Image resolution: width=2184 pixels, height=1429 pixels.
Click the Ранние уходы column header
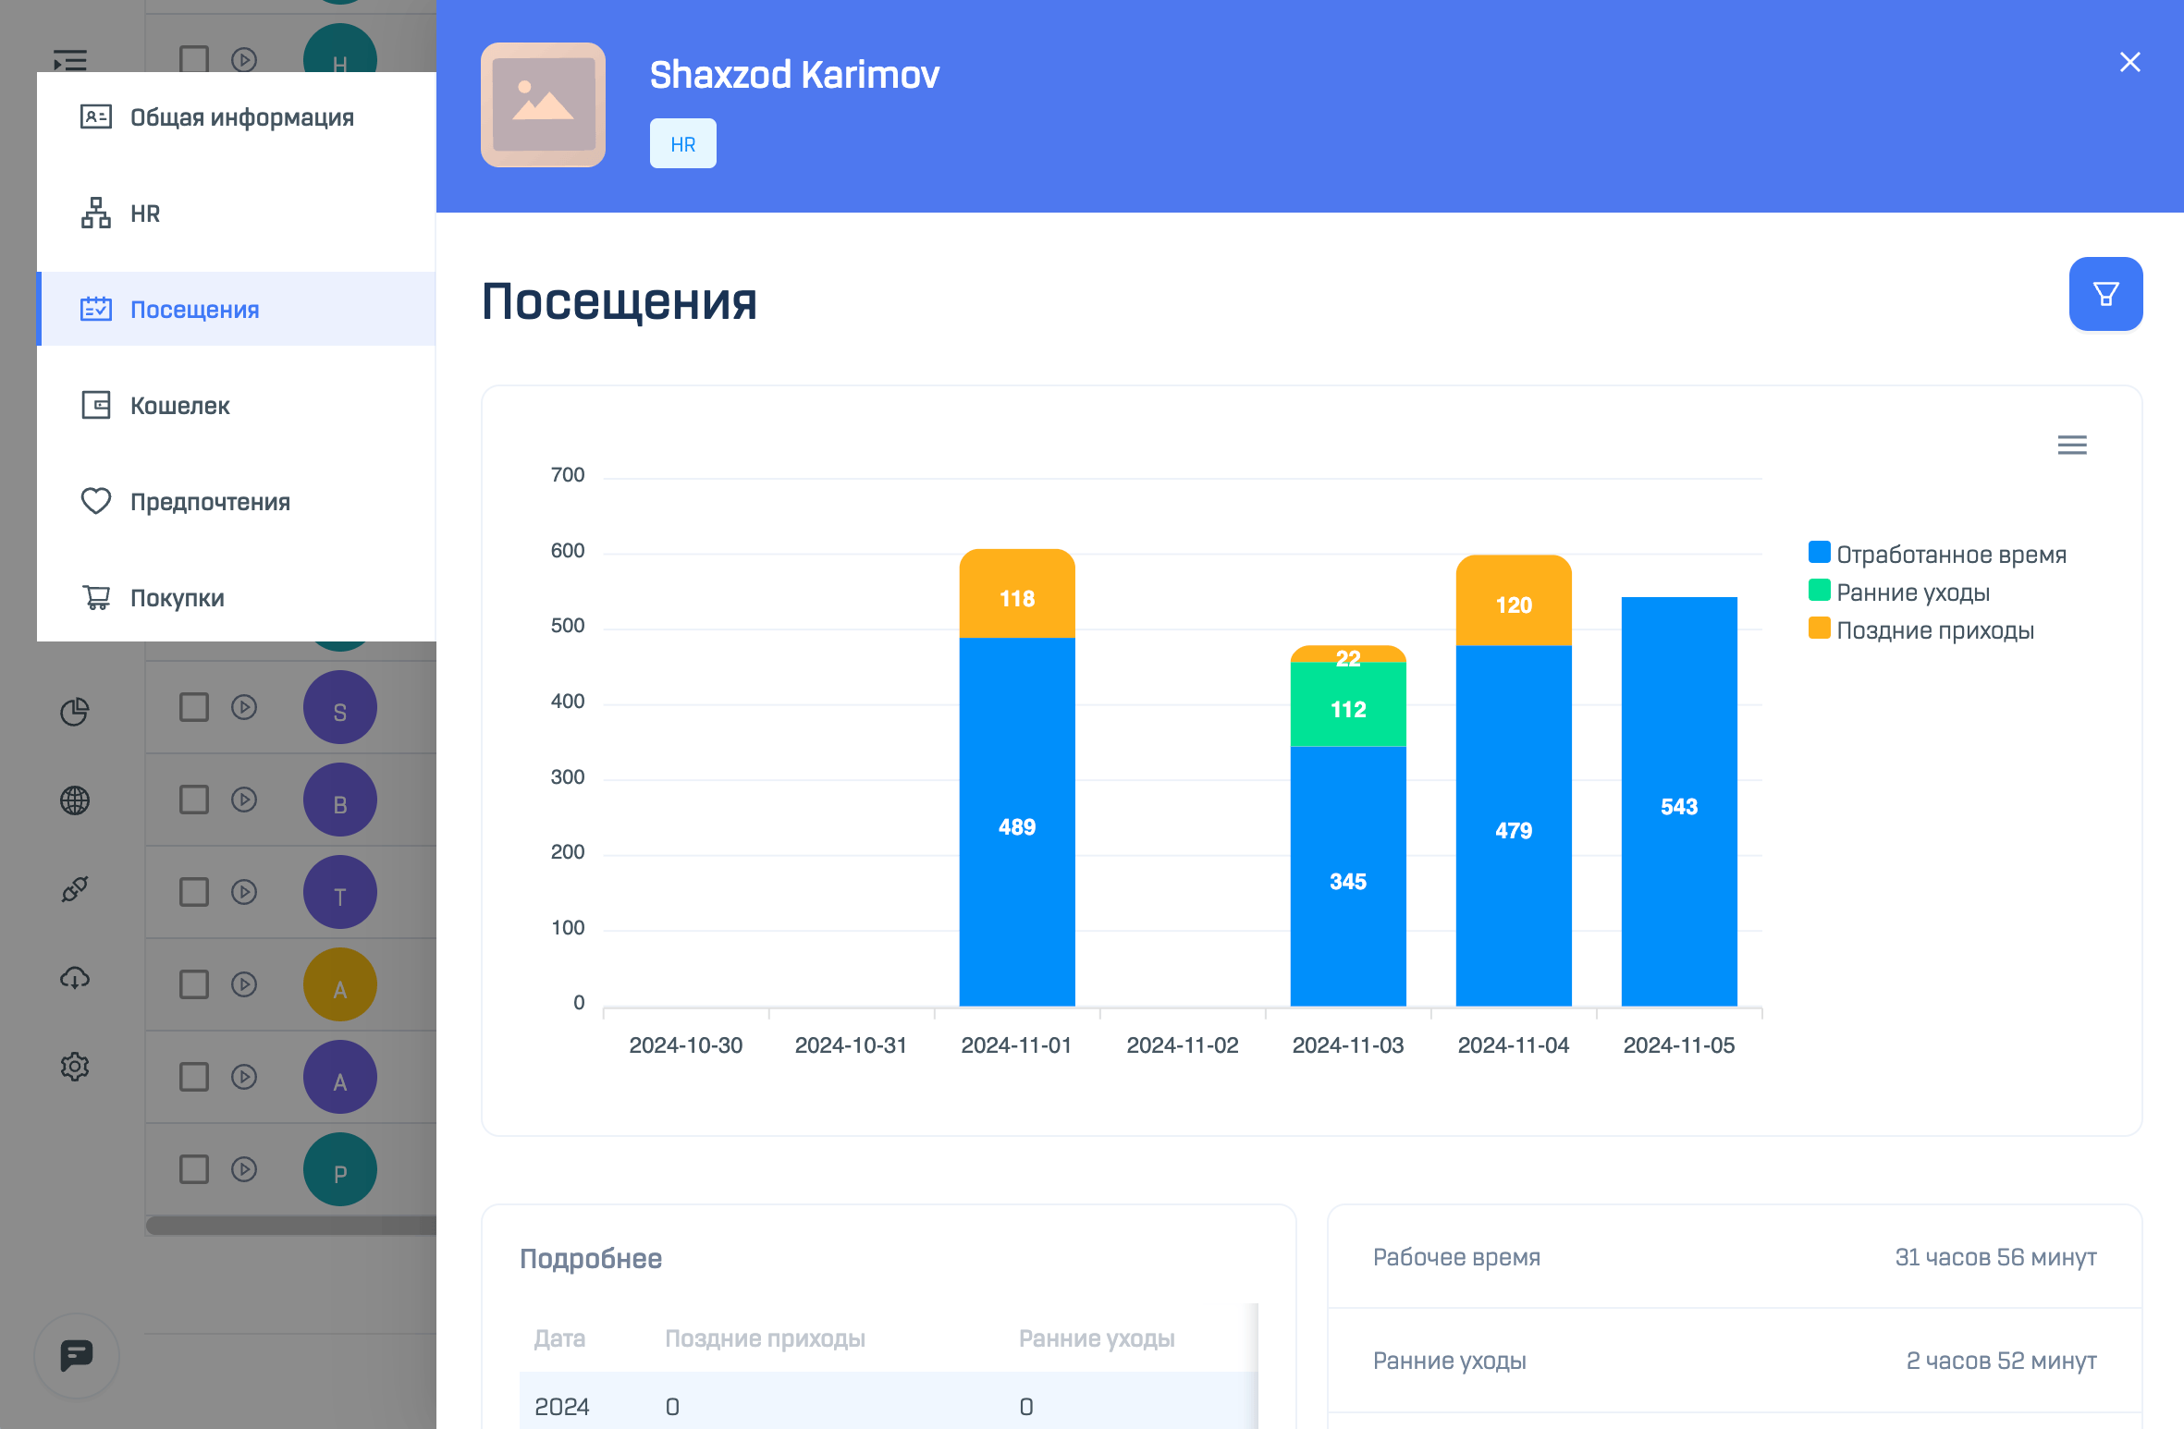1097,1338
